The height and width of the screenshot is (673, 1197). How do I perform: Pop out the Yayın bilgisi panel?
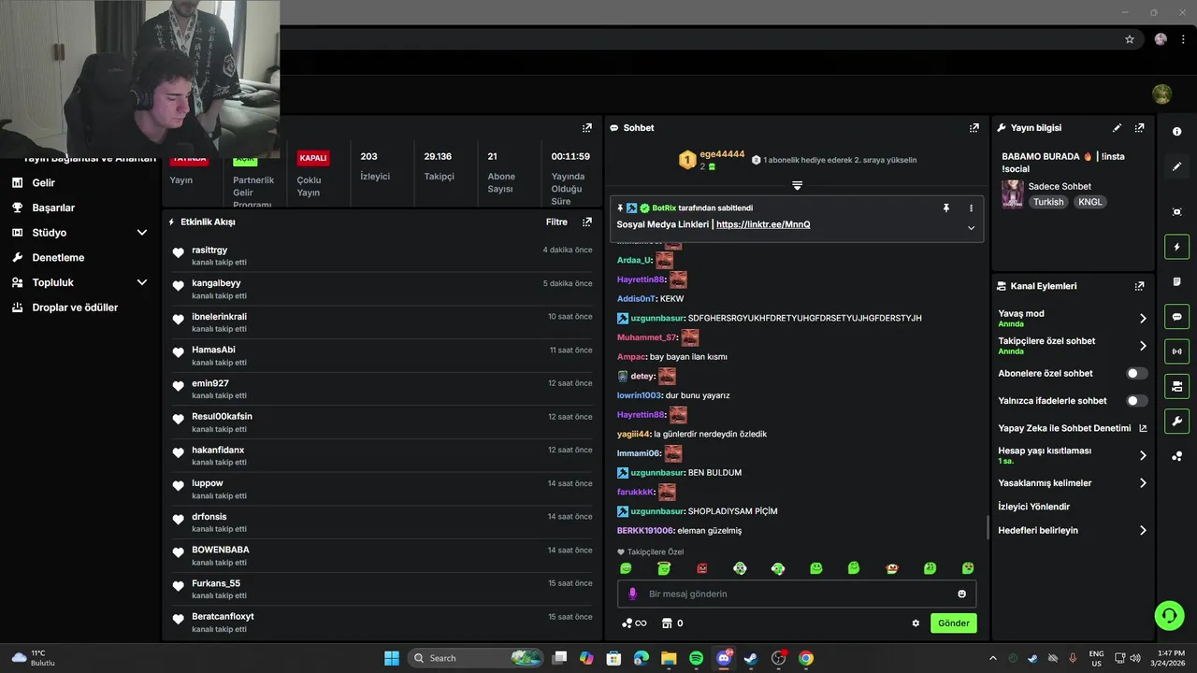1139,128
